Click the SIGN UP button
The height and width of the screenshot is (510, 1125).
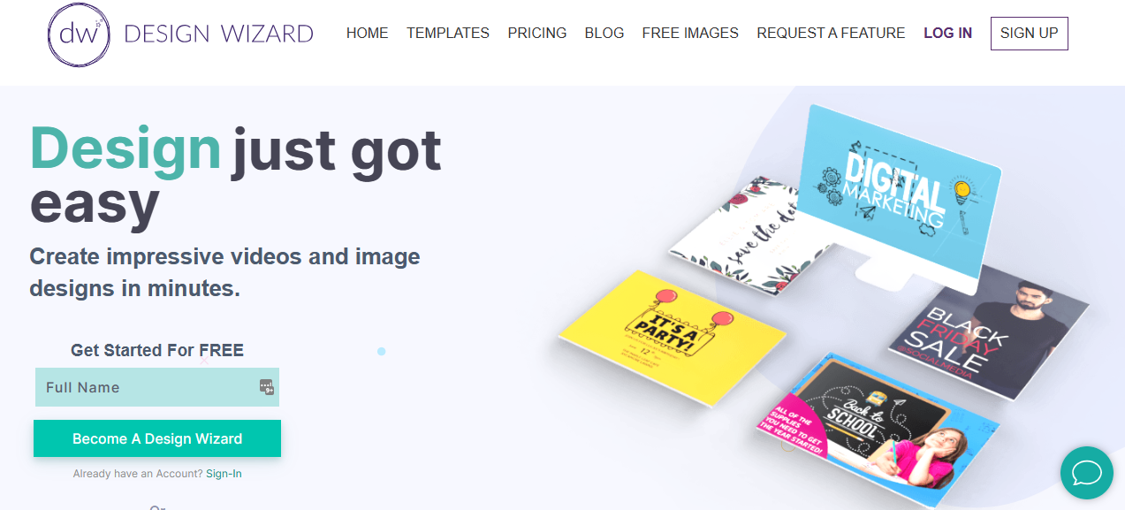(1029, 34)
